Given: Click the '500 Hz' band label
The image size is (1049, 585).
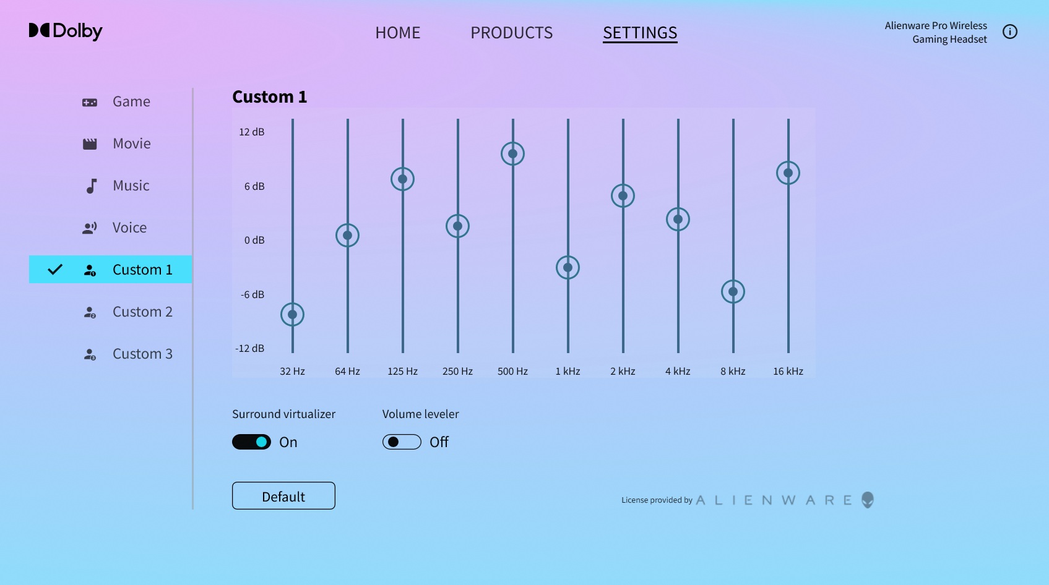Looking at the screenshot, I should click(x=512, y=371).
